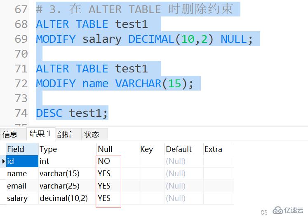Image resolution: width=308 pixels, height=219 pixels.
Task: Click the row indicator arrow beside id
Action: 3,161
